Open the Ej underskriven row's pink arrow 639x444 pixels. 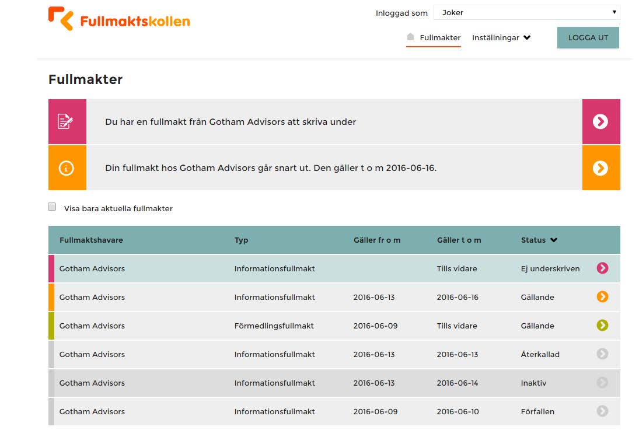pos(602,268)
